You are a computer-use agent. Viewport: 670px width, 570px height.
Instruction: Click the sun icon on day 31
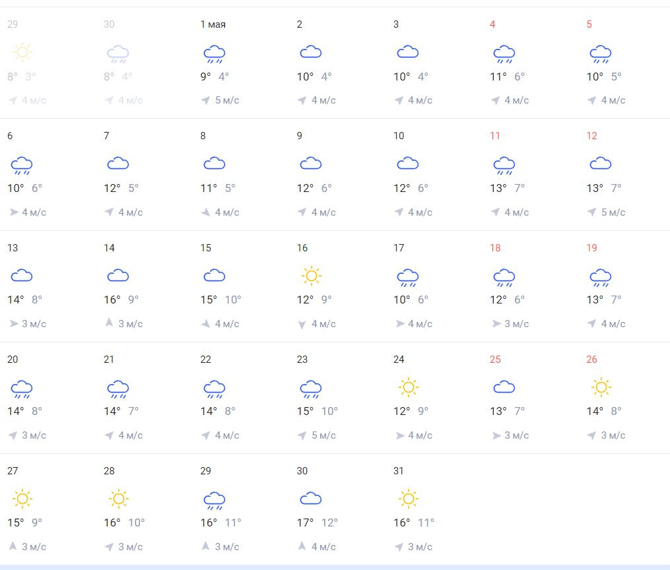[x=408, y=499]
